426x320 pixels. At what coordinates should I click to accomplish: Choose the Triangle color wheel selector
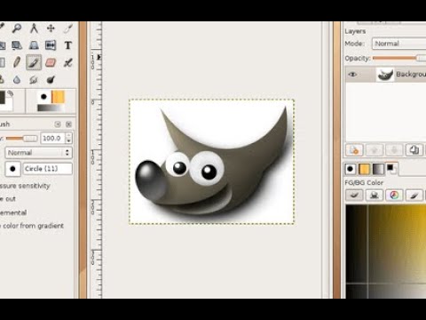394,195
